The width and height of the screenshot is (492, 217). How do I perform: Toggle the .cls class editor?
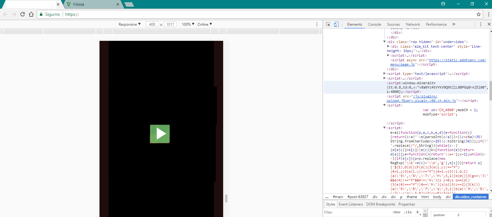click(408, 212)
